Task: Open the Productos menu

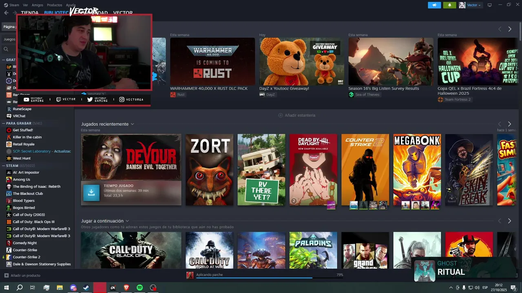Action: click(x=55, y=5)
